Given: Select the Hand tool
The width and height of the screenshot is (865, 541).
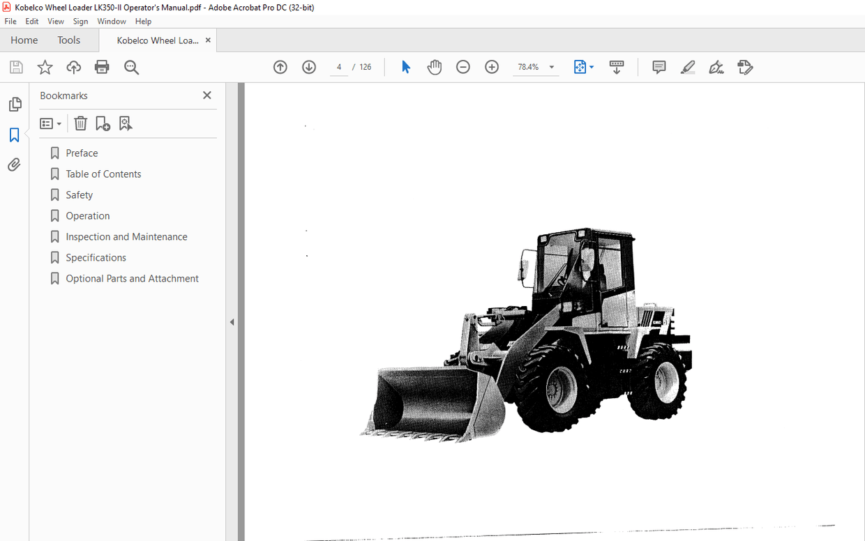Looking at the screenshot, I should [435, 67].
